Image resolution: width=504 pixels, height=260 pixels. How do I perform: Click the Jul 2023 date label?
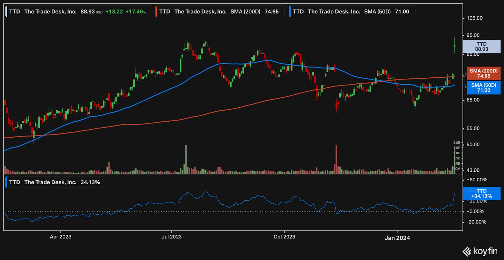point(172,237)
